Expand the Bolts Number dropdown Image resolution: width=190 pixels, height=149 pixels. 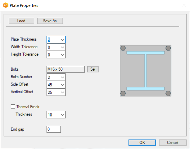(62, 77)
